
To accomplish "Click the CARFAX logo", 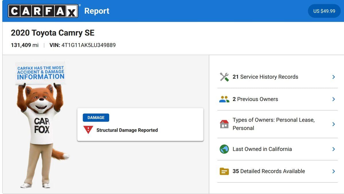I will point(43,11).
